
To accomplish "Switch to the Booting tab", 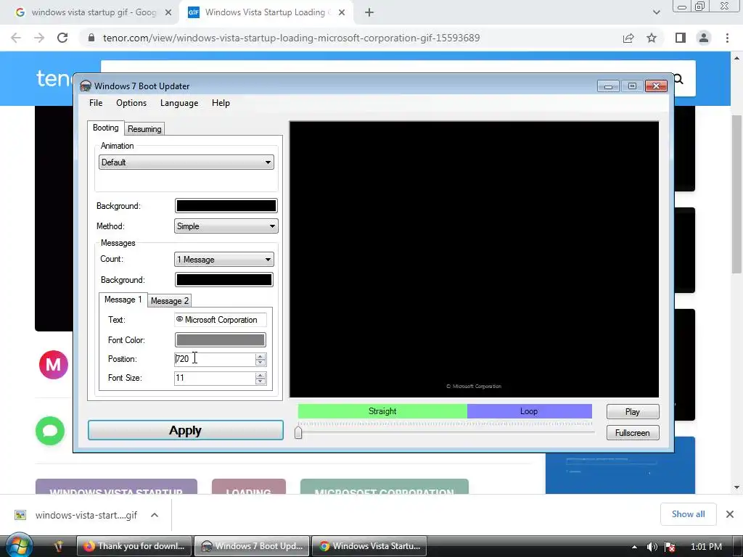I will [106, 128].
